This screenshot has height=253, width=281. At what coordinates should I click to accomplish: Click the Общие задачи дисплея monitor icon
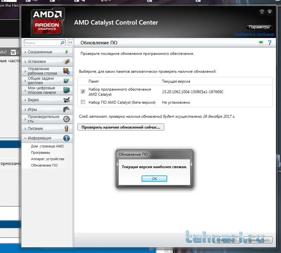point(66,81)
